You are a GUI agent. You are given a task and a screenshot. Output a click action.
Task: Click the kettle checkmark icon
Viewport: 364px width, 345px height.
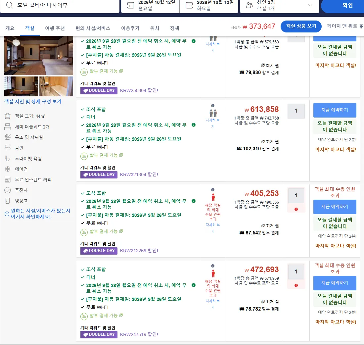8,190
